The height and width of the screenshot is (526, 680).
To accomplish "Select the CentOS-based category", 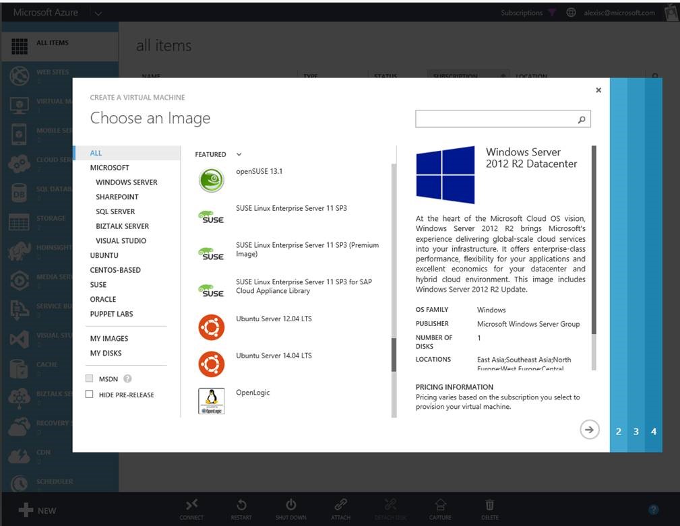I will [115, 270].
